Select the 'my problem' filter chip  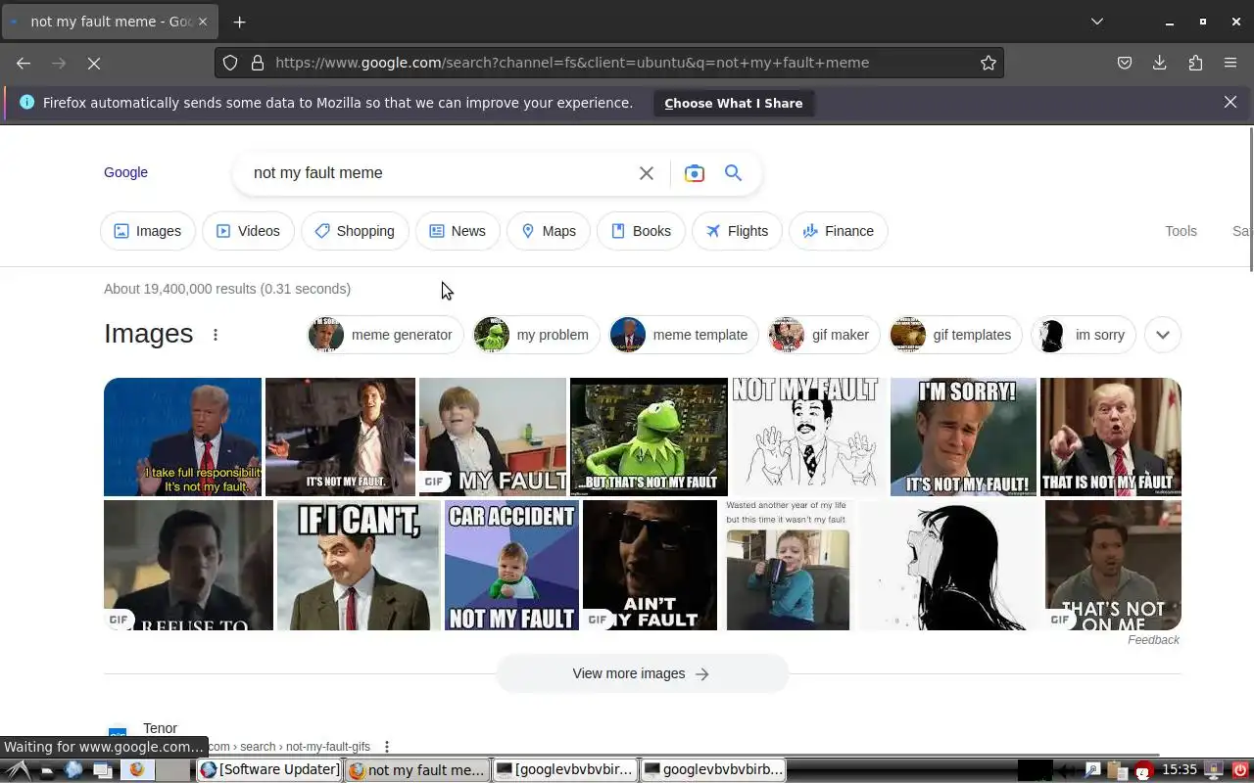click(x=537, y=335)
